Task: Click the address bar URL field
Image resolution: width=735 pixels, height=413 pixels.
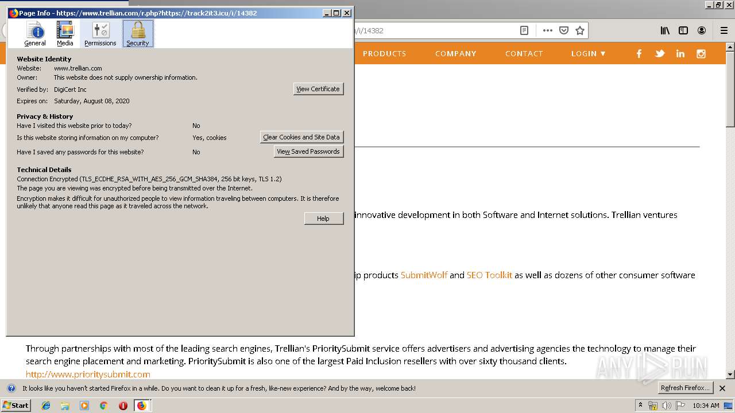Action: (x=436, y=30)
